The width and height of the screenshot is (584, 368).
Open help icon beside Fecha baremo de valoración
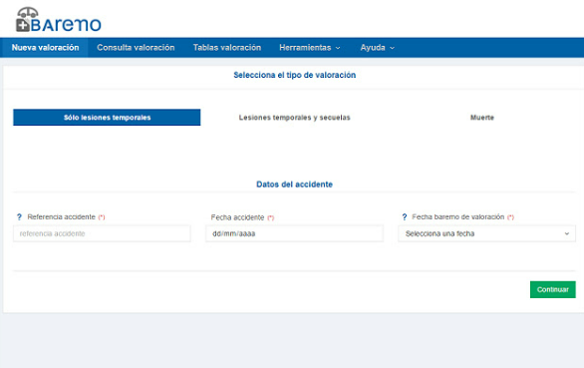point(405,217)
